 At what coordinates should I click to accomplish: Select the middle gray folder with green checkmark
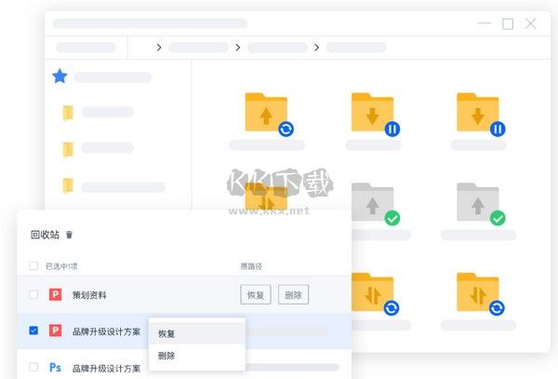coord(373,202)
